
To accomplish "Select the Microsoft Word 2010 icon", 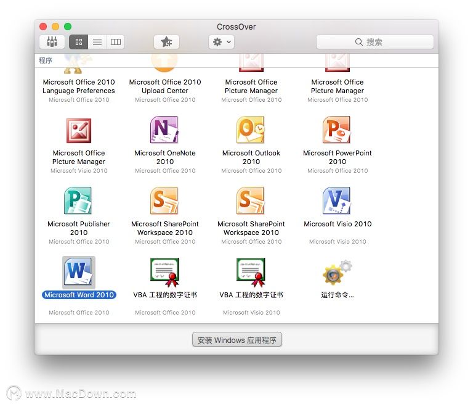I will [x=79, y=272].
